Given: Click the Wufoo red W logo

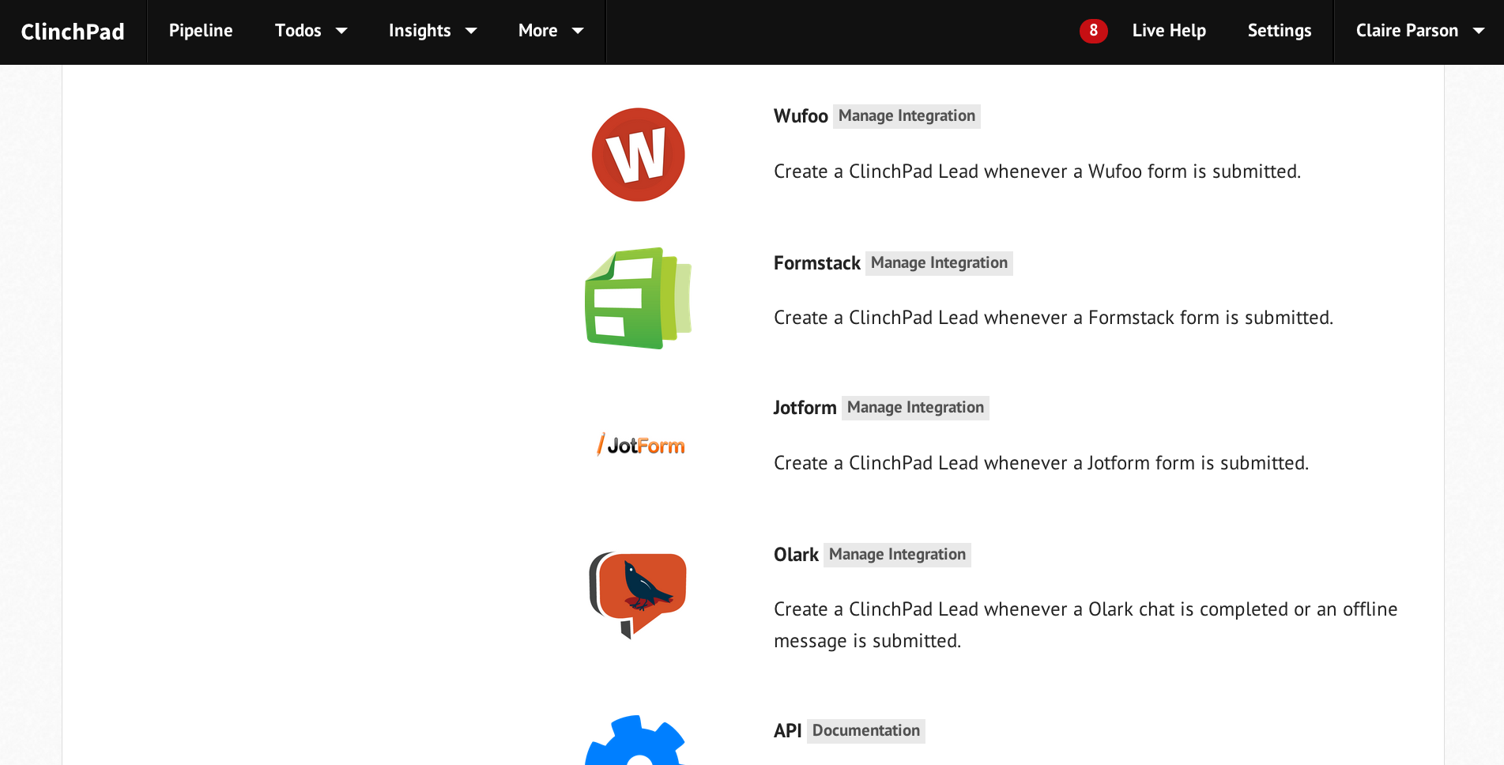Looking at the screenshot, I should tap(638, 155).
